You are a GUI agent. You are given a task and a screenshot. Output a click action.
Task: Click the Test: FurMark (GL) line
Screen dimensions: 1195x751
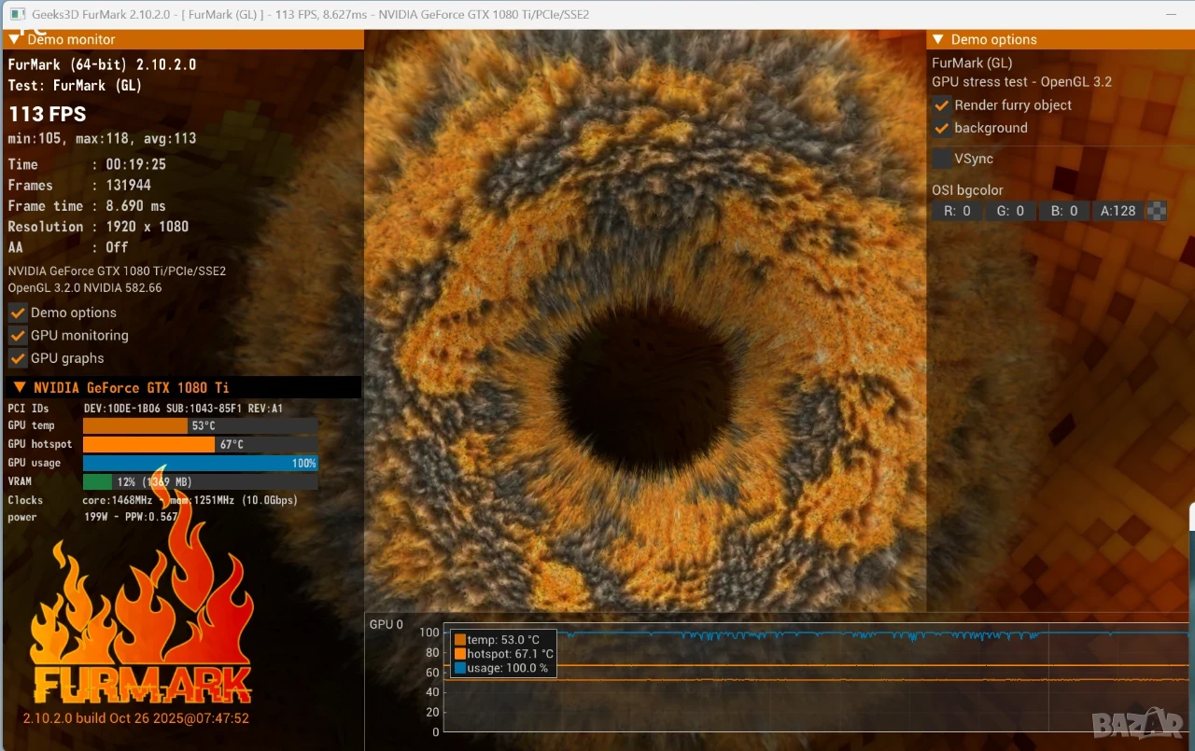pos(75,85)
